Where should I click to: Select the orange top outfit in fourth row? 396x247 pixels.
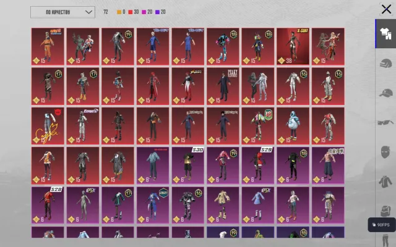pyautogui.click(x=48, y=165)
